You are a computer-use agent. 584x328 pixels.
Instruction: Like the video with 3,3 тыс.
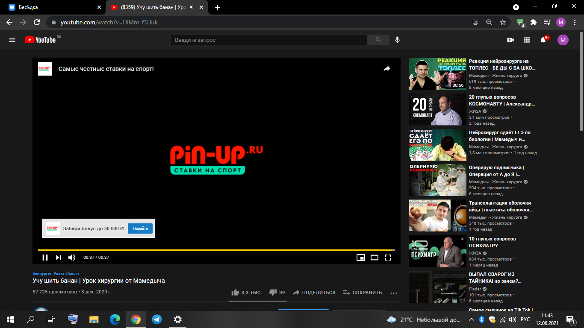[246, 293]
